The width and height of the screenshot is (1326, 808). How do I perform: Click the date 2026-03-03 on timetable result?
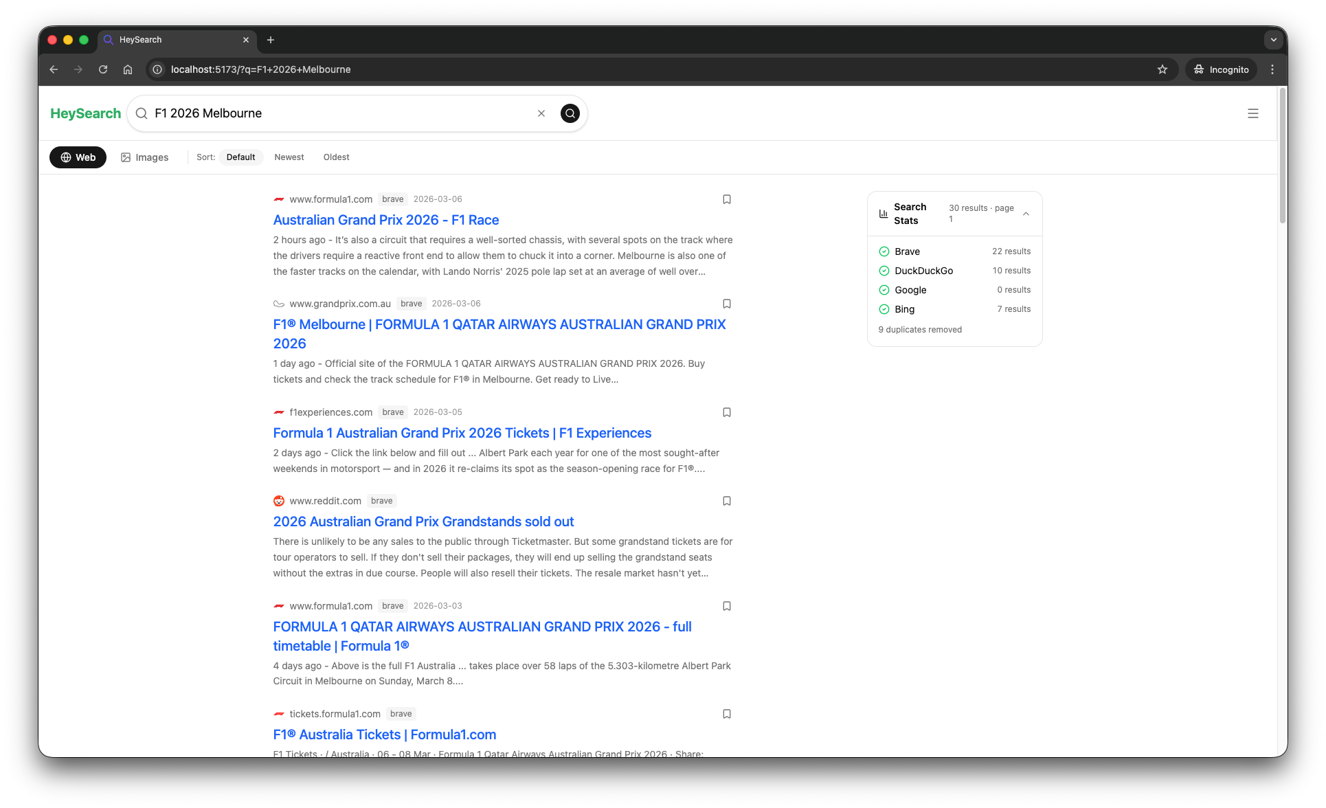[437, 606]
